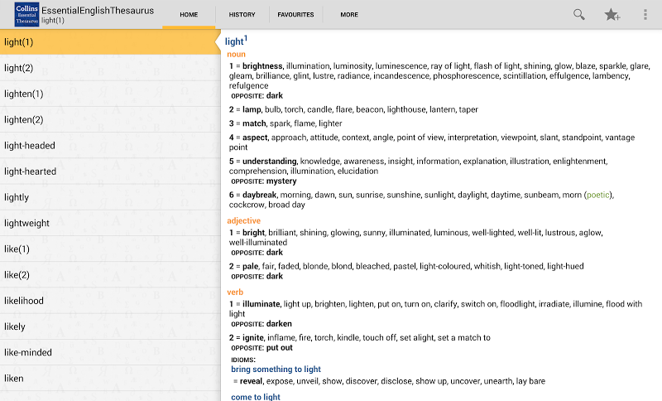Image resolution: width=662 pixels, height=401 pixels.
Task: Open the likely entry
Action: (110, 326)
